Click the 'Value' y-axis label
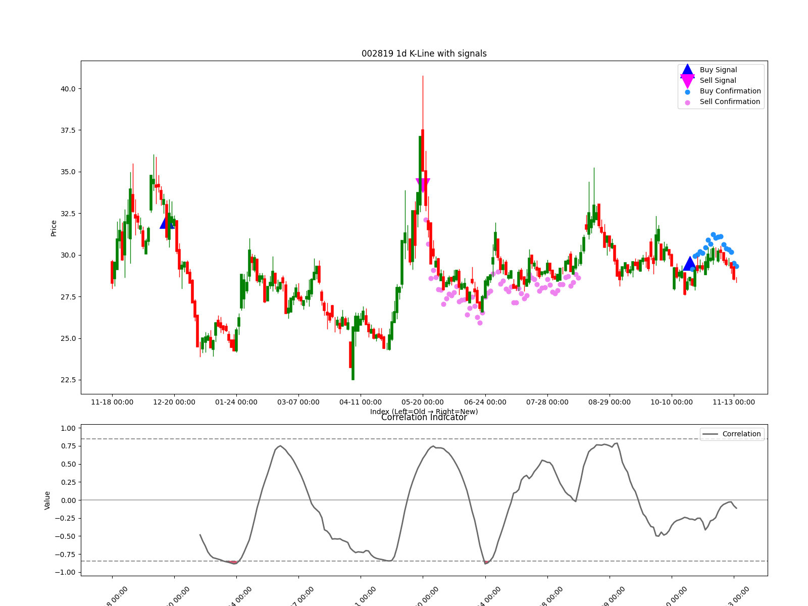The height and width of the screenshot is (606, 808). click(x=47, y=500)
